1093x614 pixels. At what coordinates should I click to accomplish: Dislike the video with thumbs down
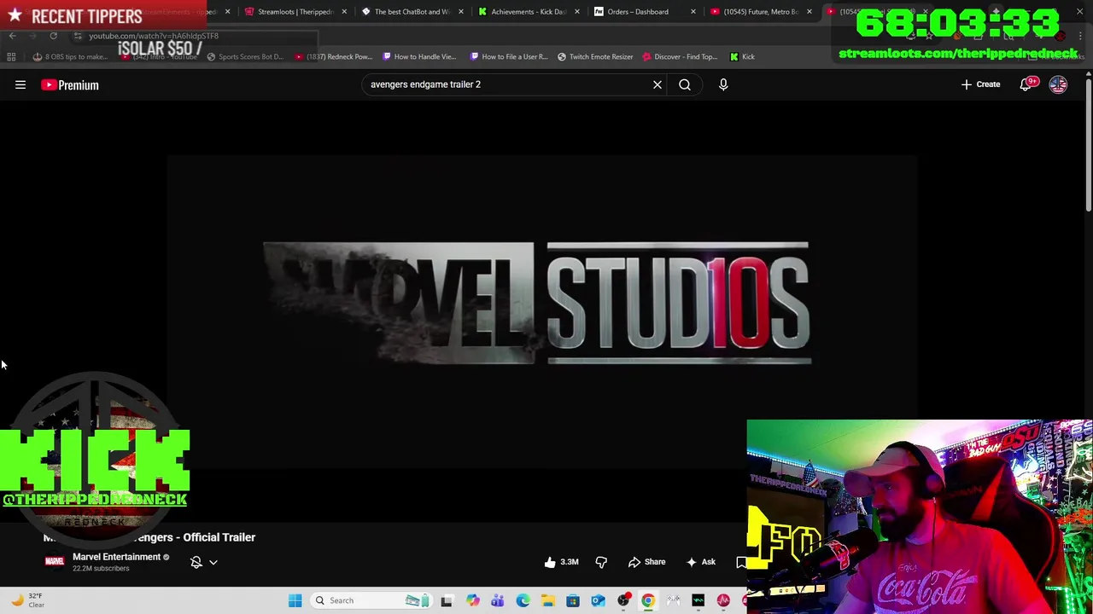coord(601,562)
